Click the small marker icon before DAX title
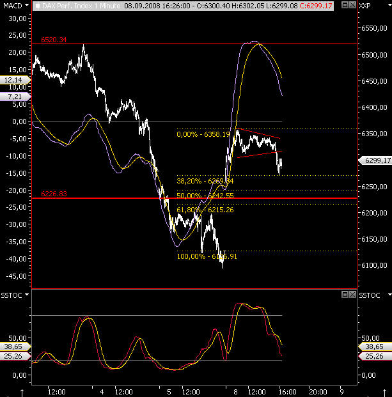The height and width of the screenshot is (397, 392). (x=38, y=6)
